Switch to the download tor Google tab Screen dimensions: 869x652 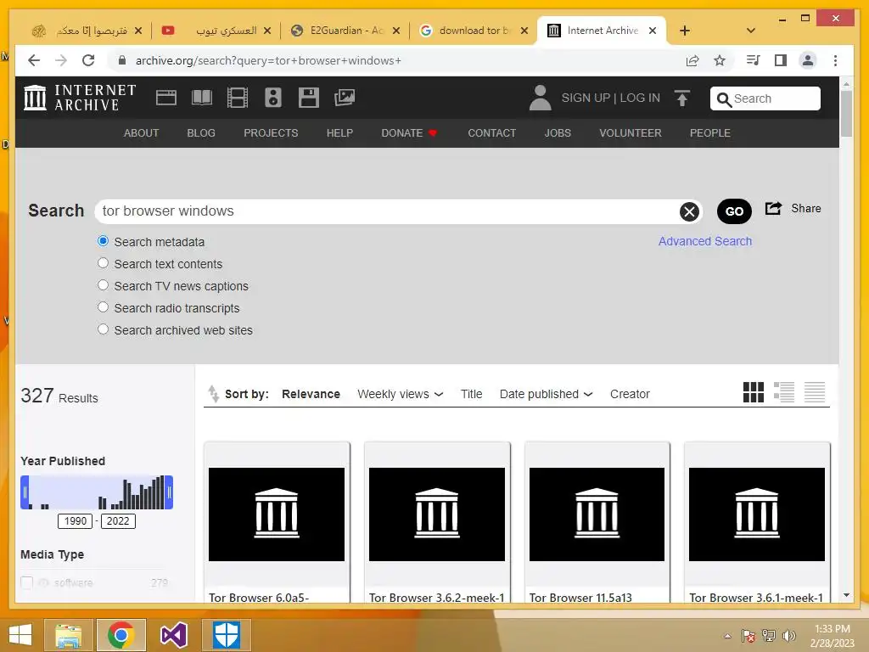[x=474, y=31]
